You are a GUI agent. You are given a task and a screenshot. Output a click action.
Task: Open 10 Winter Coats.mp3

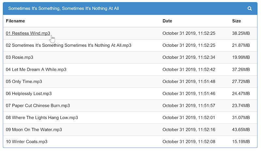[27, 142]
